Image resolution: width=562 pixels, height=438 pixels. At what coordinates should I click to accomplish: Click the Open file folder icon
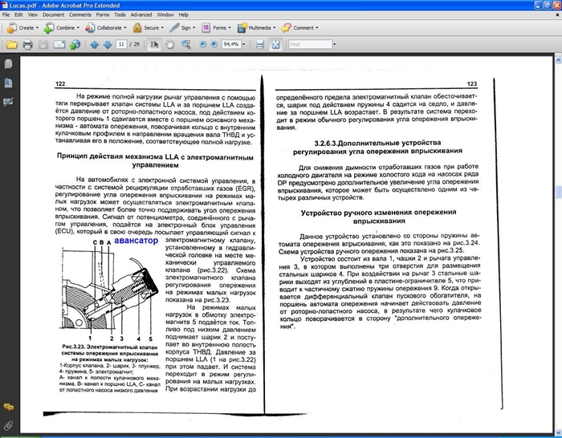tap(11, 44)
